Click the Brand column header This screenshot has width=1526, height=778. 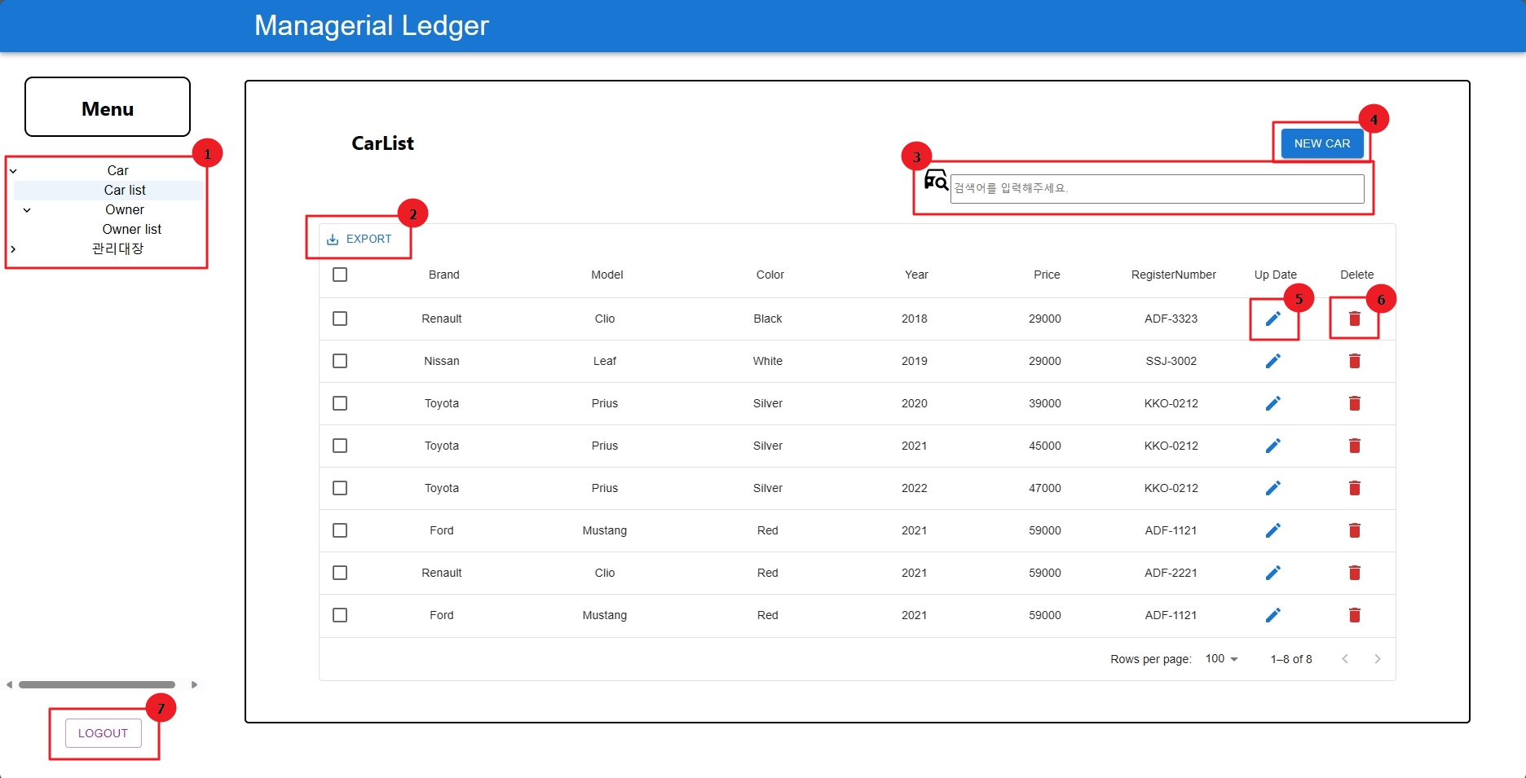(444, 275)
